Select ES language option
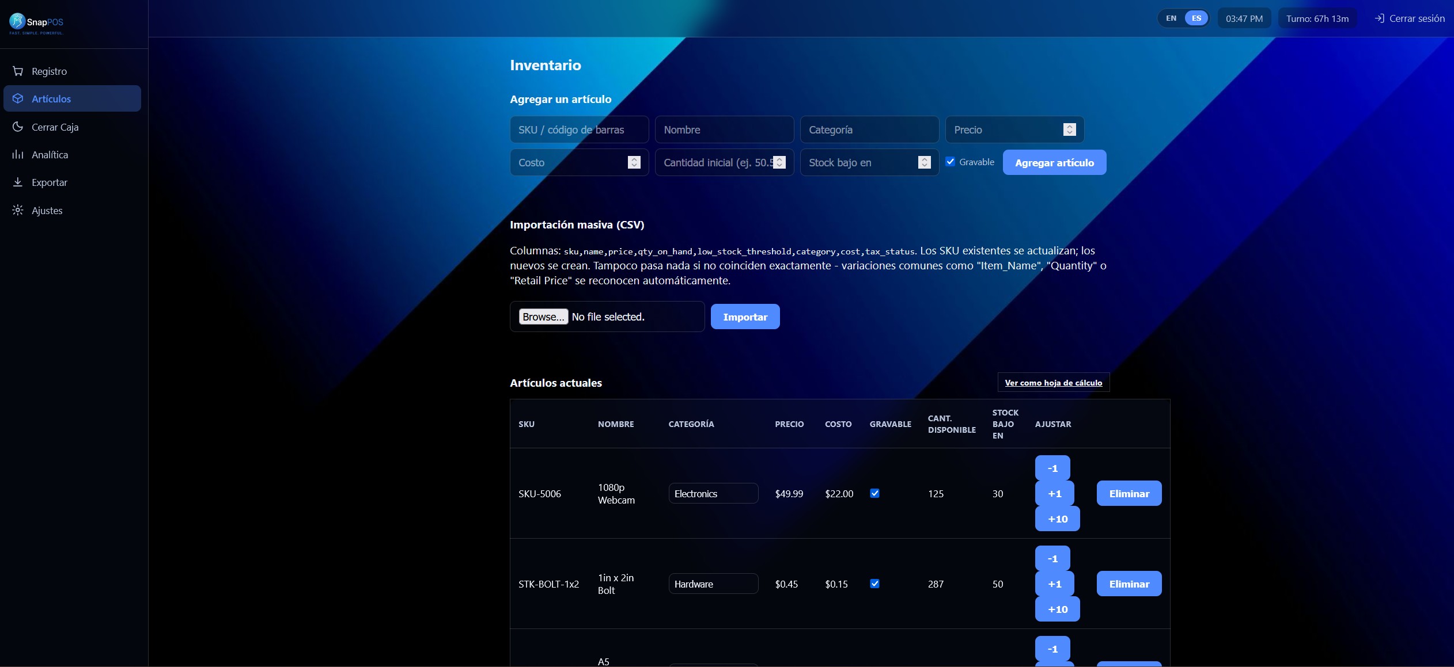1454x667 pixels. pos(1196,18)
